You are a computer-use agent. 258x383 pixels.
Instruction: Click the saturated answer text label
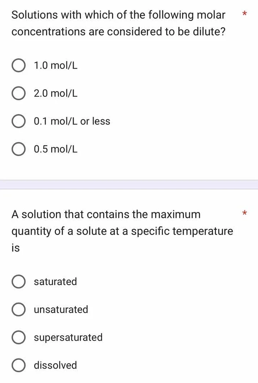point(55,282)
